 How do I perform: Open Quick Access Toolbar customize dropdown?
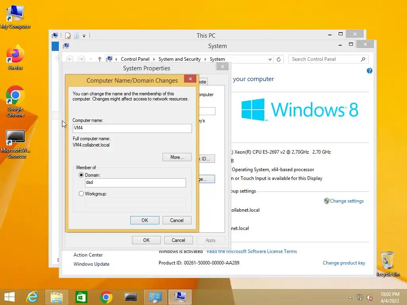[x=84, y=36]
